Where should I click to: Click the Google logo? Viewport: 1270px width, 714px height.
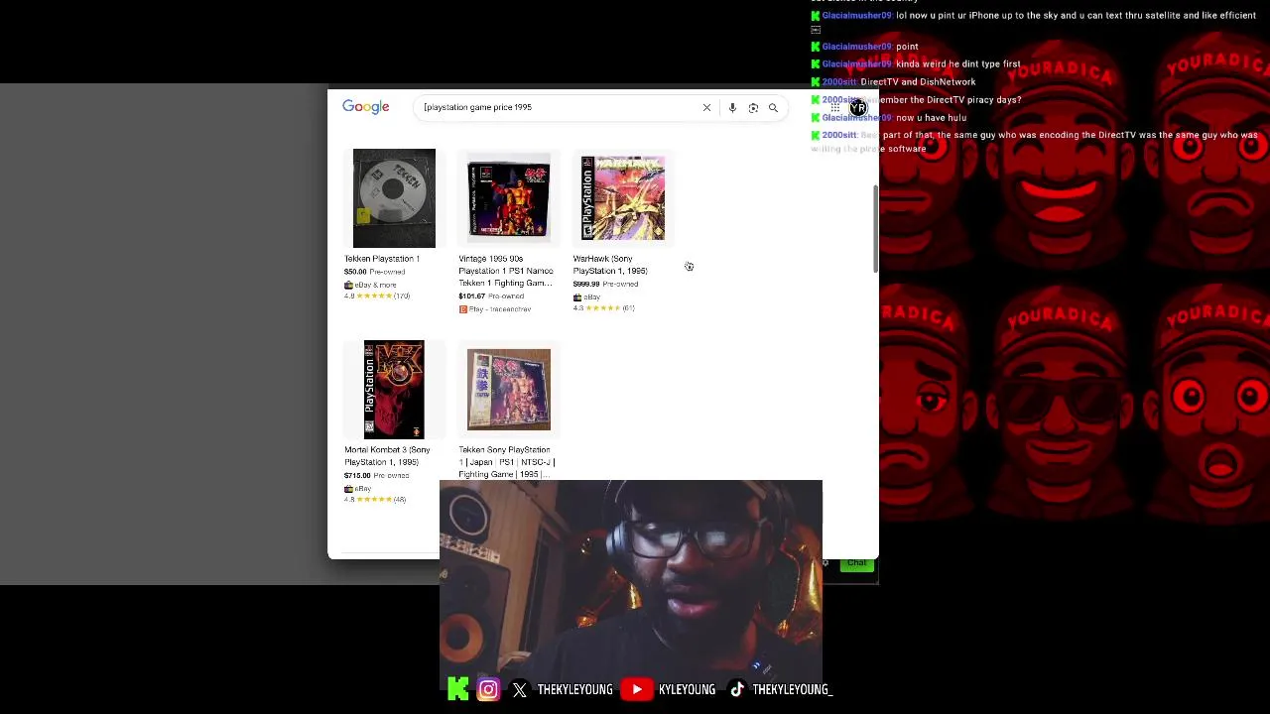(365, 107)
